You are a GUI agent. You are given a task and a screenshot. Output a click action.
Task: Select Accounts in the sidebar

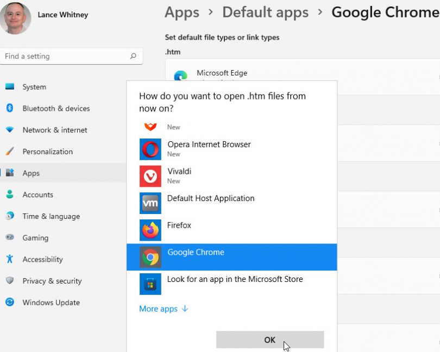click(37, 194)
